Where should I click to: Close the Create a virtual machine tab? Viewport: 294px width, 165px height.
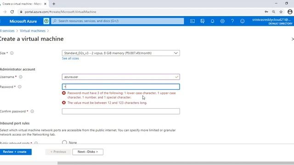click(45, 4)
